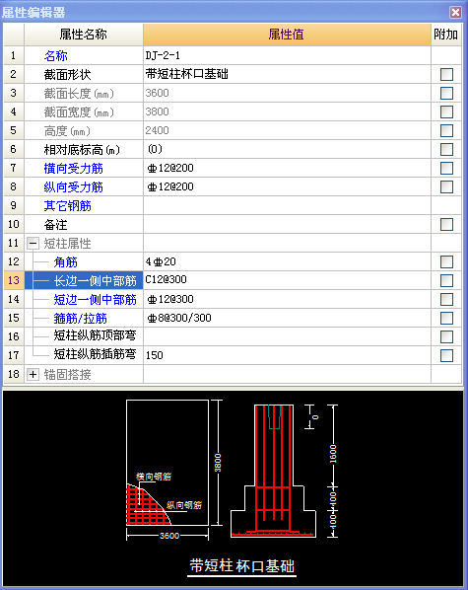The height and width of the screenshot is (590, 468).
Task: Edit the 短边一侧中部筋 value field
Action: 287,300
